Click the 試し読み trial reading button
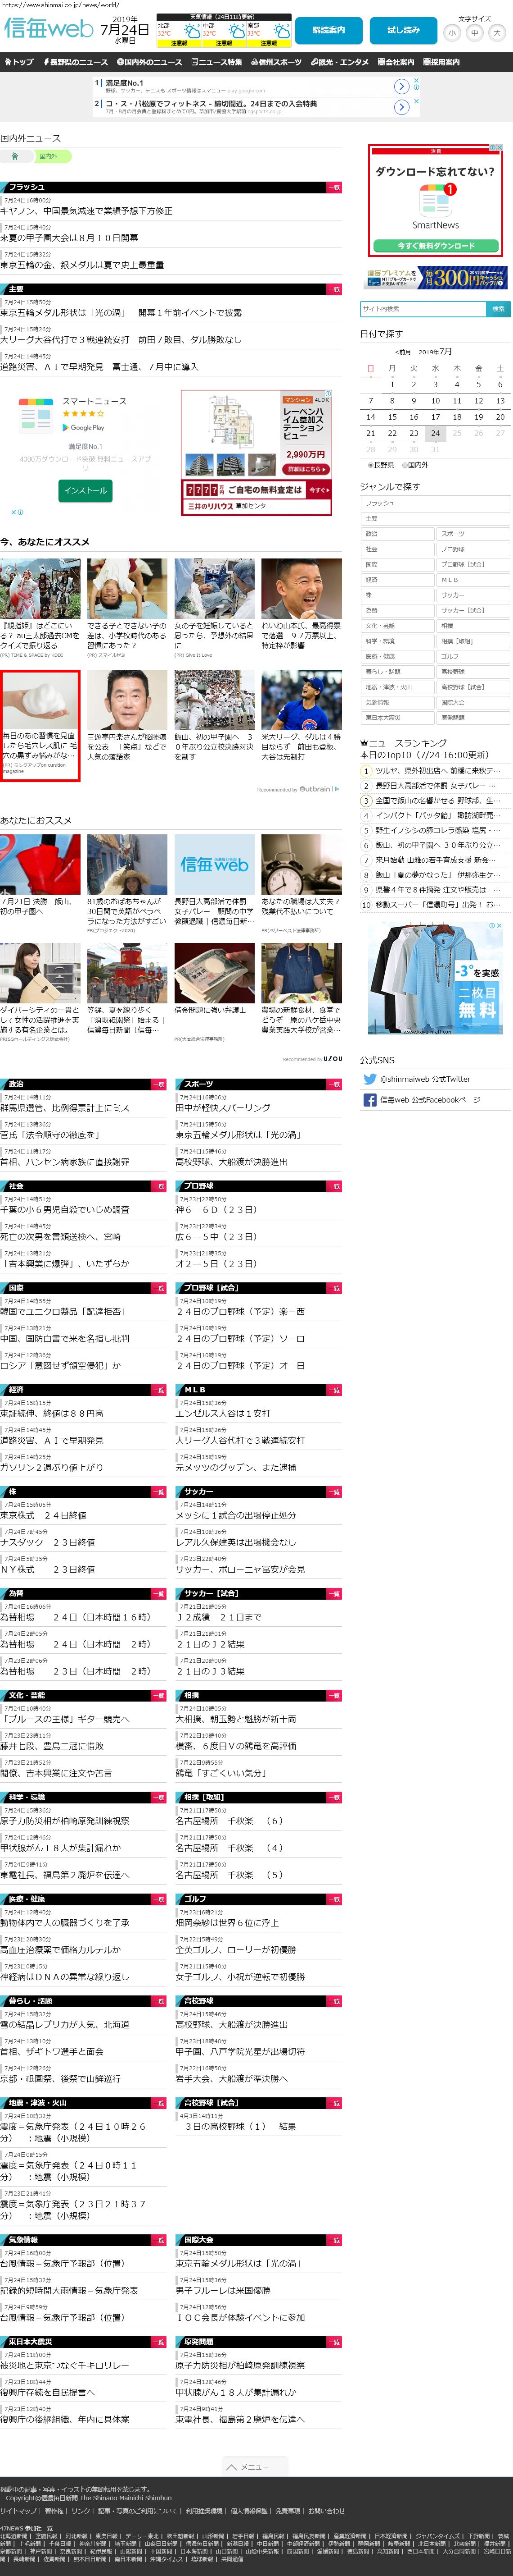The height and width of the screenshot is (2576, 513). pyautogui.click(x=403, y=30)
